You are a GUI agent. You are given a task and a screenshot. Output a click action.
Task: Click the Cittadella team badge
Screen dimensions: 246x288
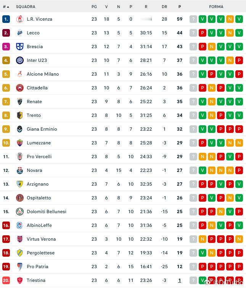(20, 88)
